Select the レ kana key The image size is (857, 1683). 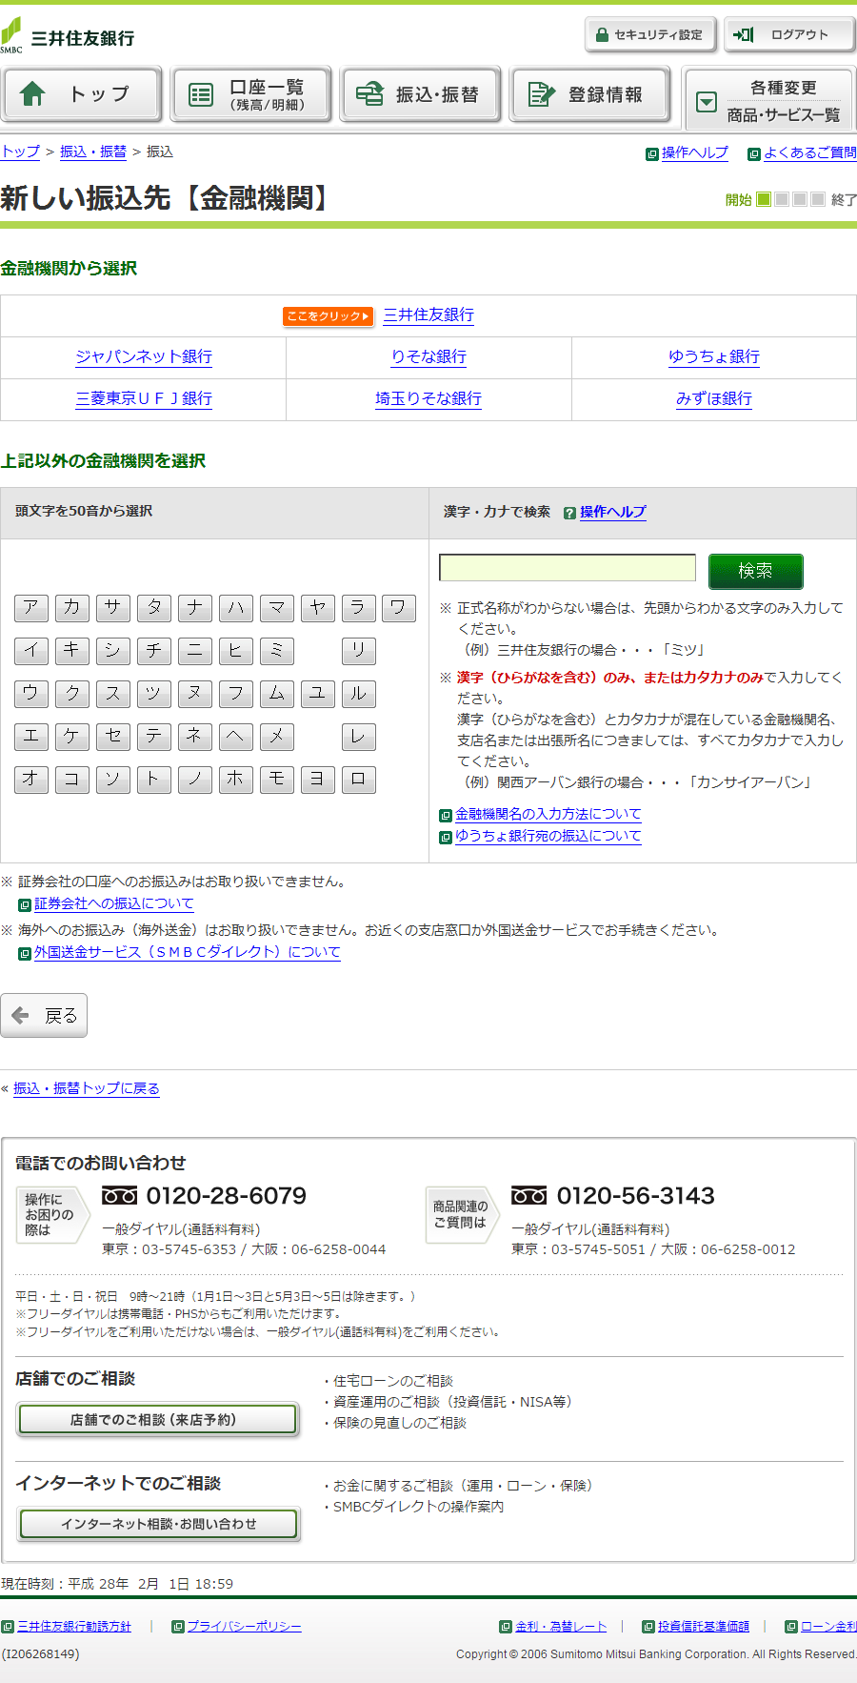pyautogui.click(x=359, y=737)
